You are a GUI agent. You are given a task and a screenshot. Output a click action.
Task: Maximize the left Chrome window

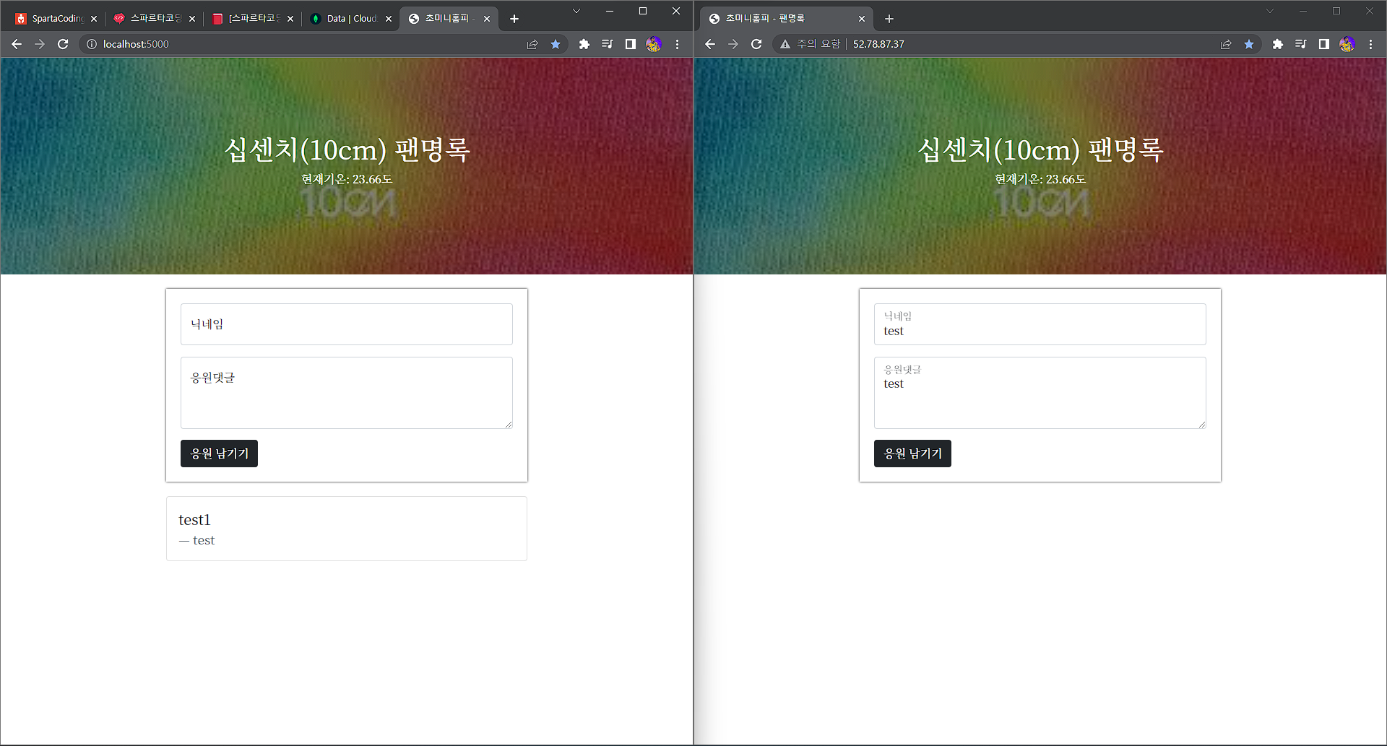click(643, 11)
